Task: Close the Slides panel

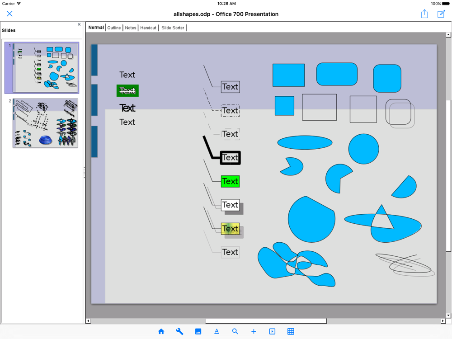Action: pyautogui.click(x=79, y=24)
